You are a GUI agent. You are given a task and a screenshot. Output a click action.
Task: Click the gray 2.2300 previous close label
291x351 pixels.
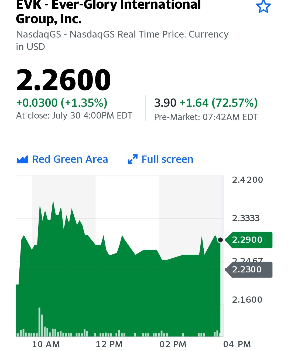click(x=248, y=269)
